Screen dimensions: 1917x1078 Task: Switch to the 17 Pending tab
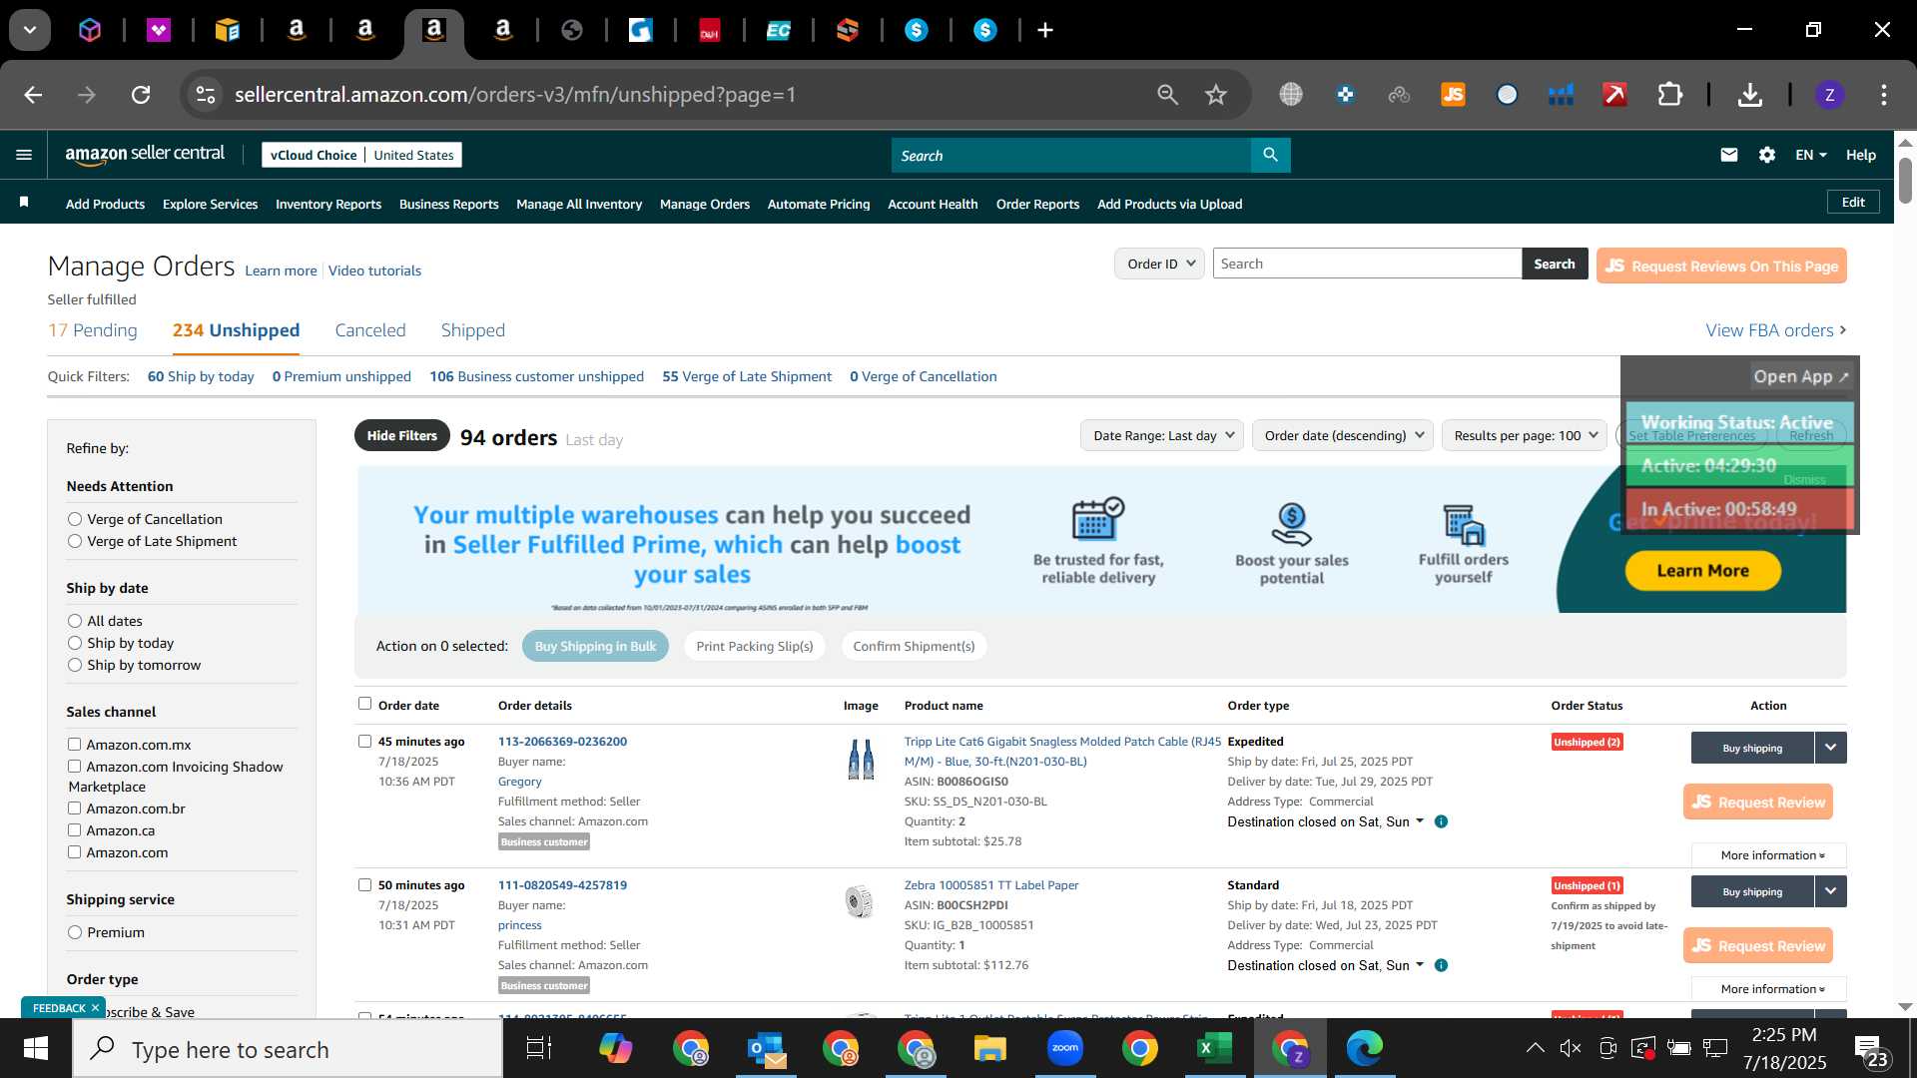tap(93, 330)
